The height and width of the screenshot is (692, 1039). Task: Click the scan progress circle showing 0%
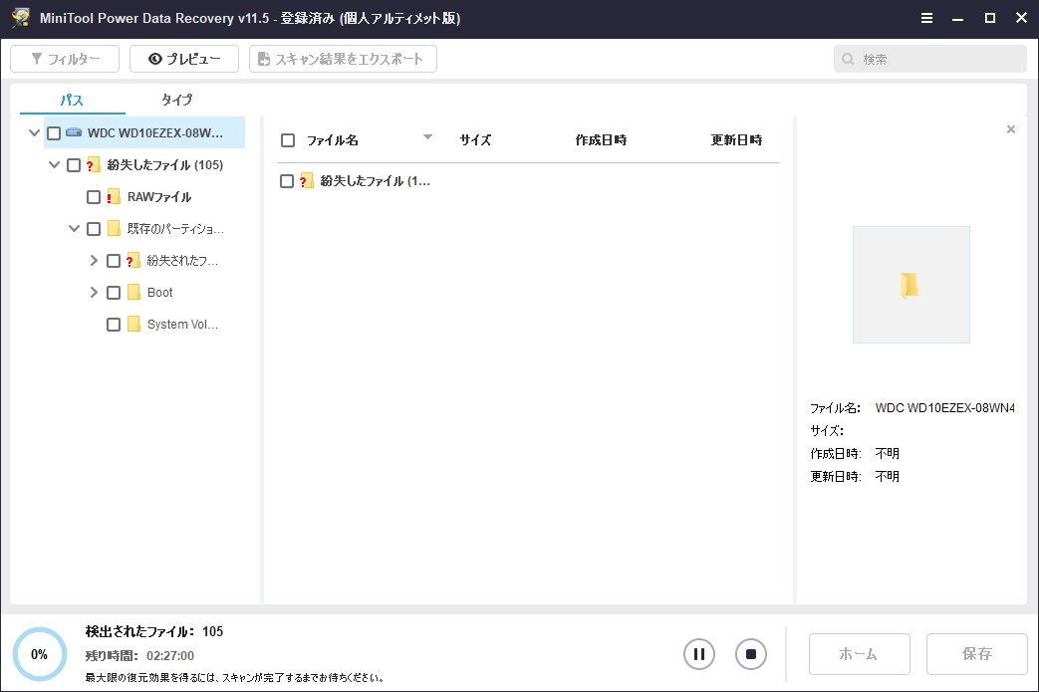pos(40,654)
